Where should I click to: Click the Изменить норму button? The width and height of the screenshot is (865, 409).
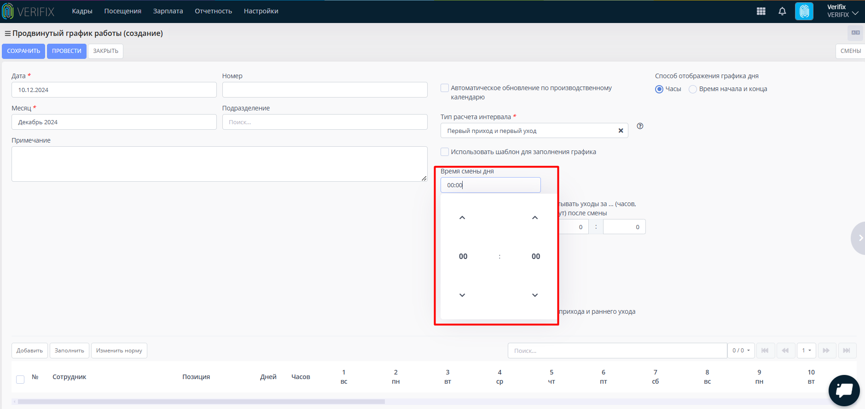tap(119, 351)
